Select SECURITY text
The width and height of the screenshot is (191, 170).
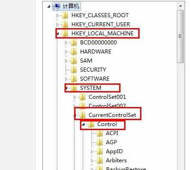pyautogui.click(x=93, y=70)
